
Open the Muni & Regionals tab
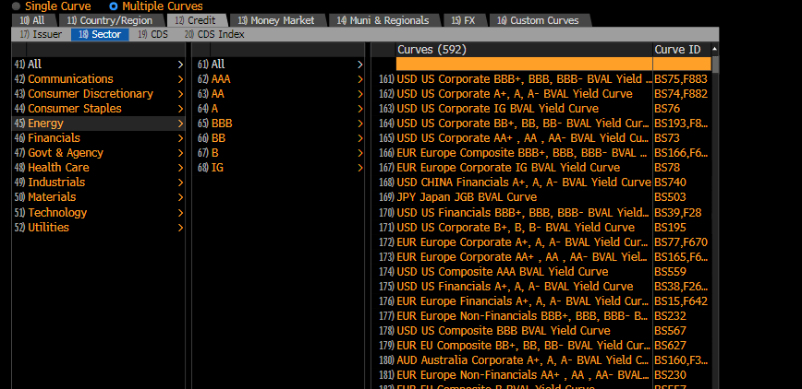tap(384, 20)
